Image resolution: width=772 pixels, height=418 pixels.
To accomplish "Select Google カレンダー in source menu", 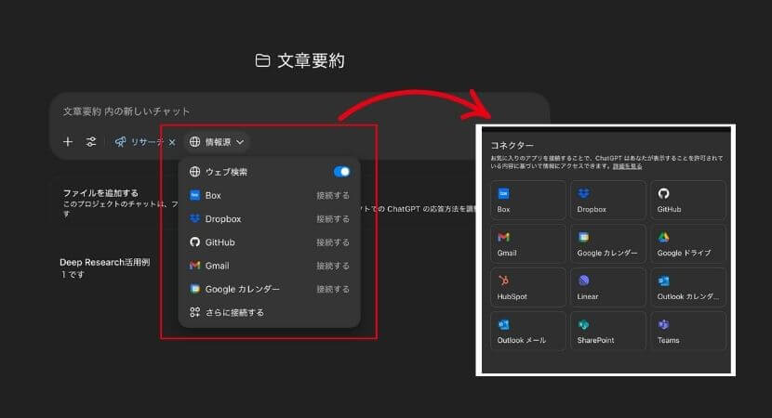I will pyautogui.click(x=270, y=289).
